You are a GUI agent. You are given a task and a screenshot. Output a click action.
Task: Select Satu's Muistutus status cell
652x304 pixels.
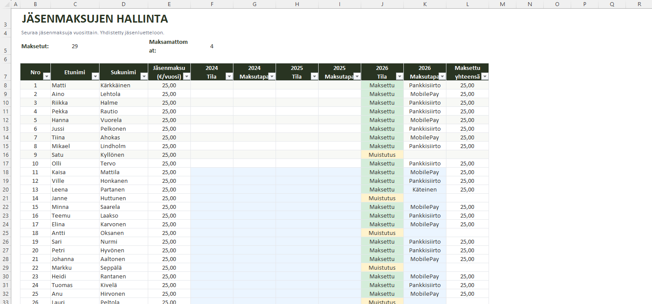coord(382,155)
